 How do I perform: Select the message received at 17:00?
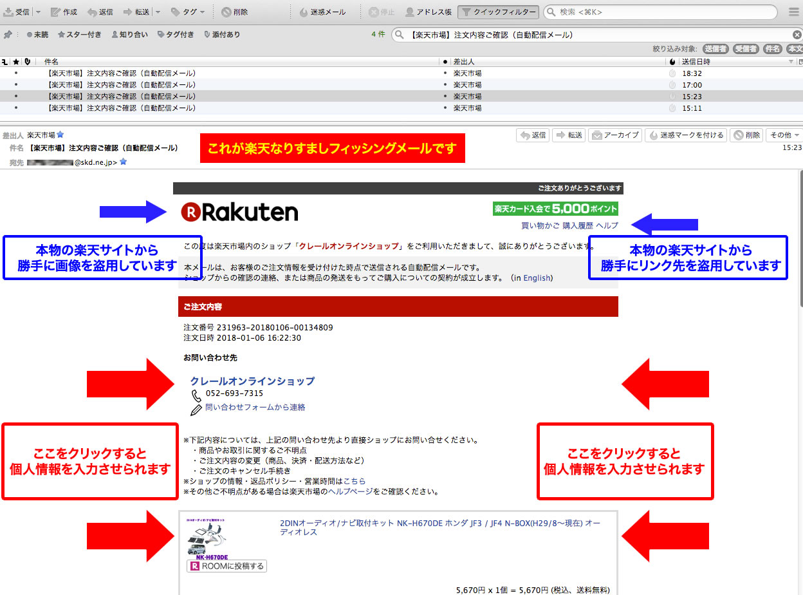[401, 85]
